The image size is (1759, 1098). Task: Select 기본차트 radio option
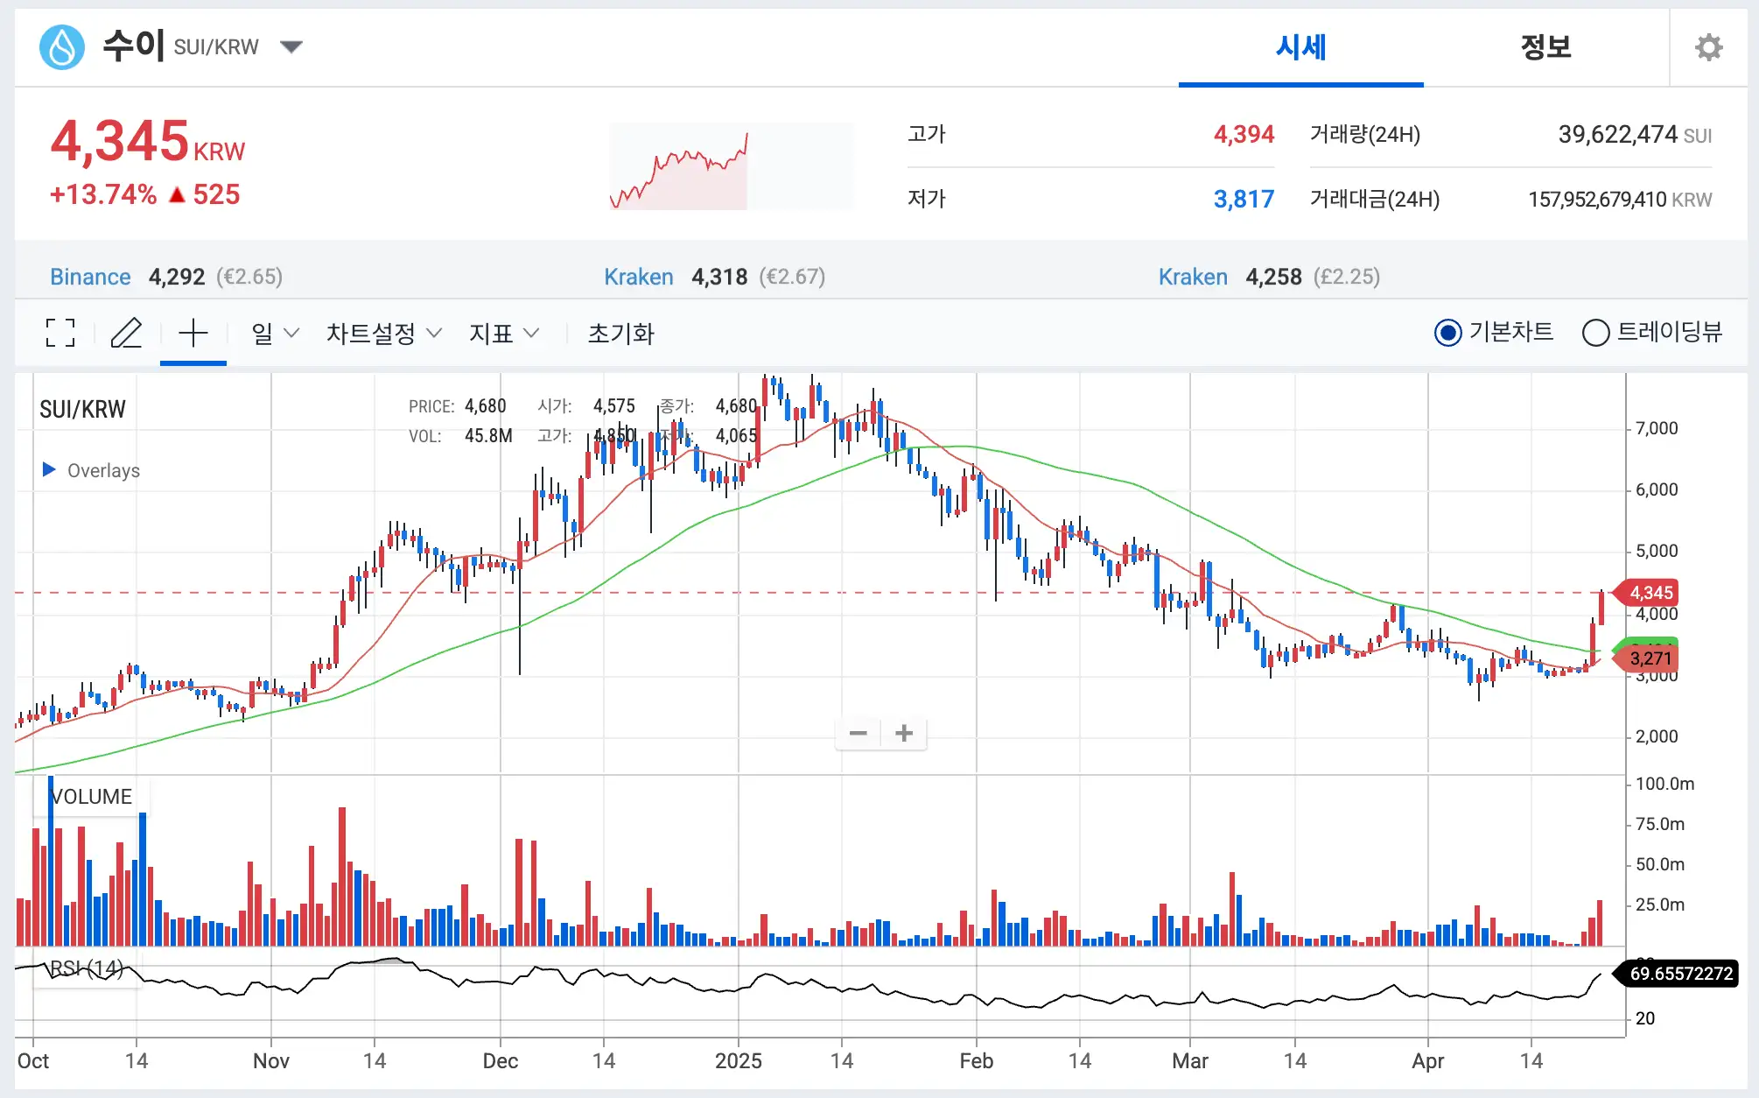click(x=1448, y=334)
